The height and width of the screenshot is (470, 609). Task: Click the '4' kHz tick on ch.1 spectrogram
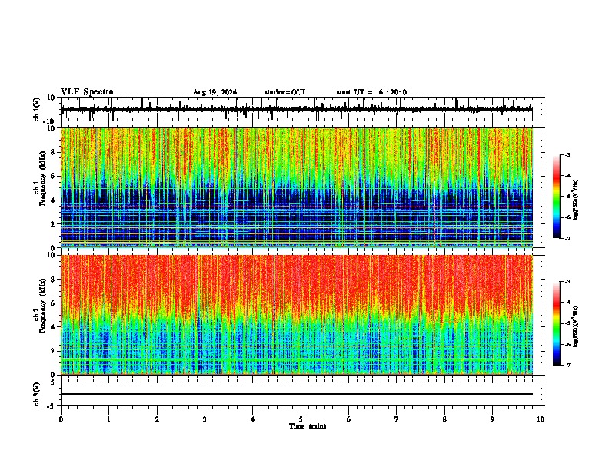pyautogui.click(x=53, y=200)
